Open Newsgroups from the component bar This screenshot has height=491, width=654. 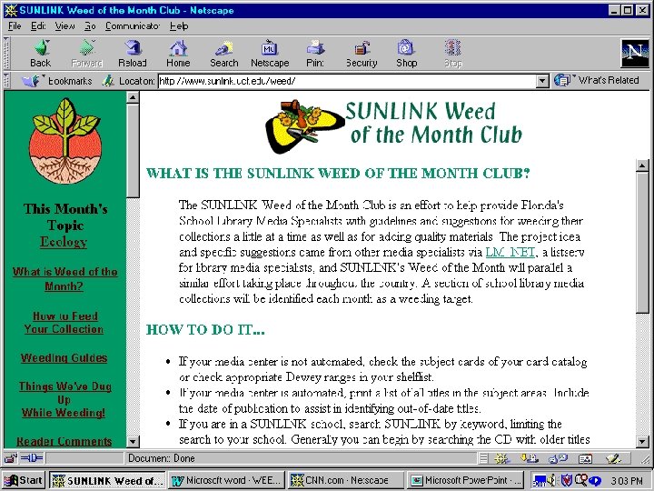tap(558, 458)
